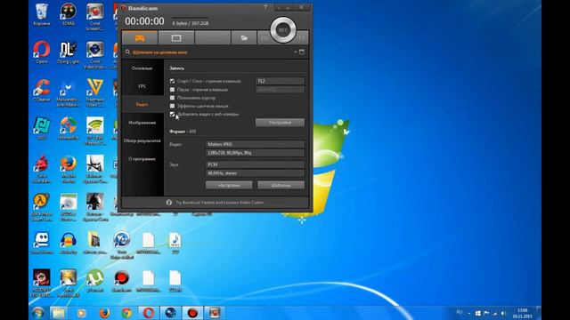Open the FPS settings section
This screenshot has height=320, width=570.
pos(142,86)
